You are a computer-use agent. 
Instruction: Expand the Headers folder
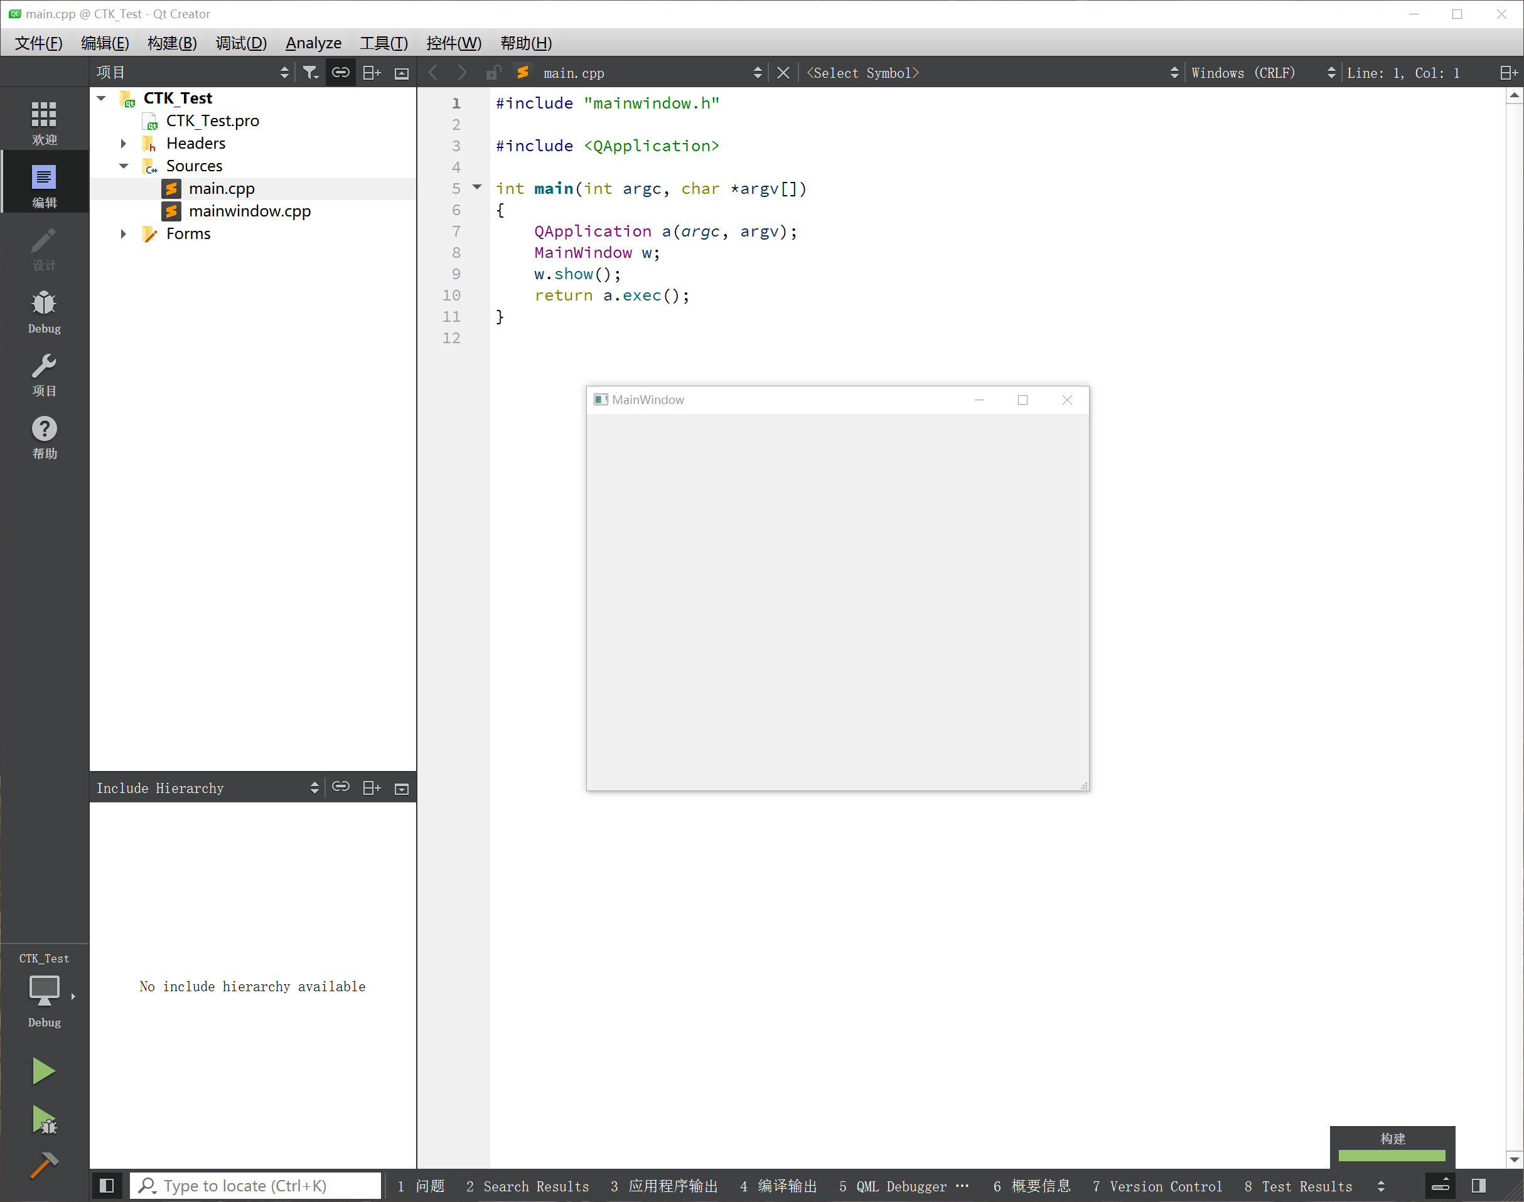(123, 144)
